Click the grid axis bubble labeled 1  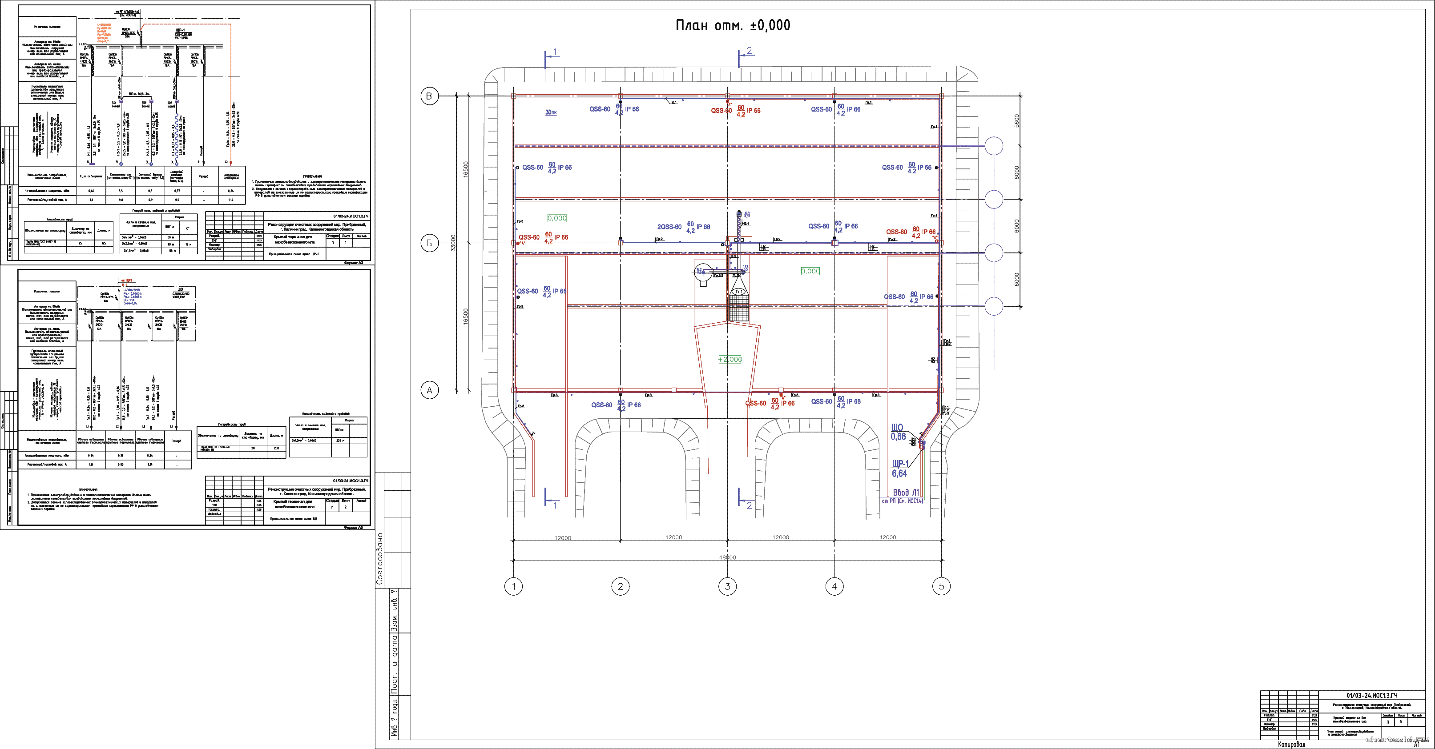(x=513, y=586)
